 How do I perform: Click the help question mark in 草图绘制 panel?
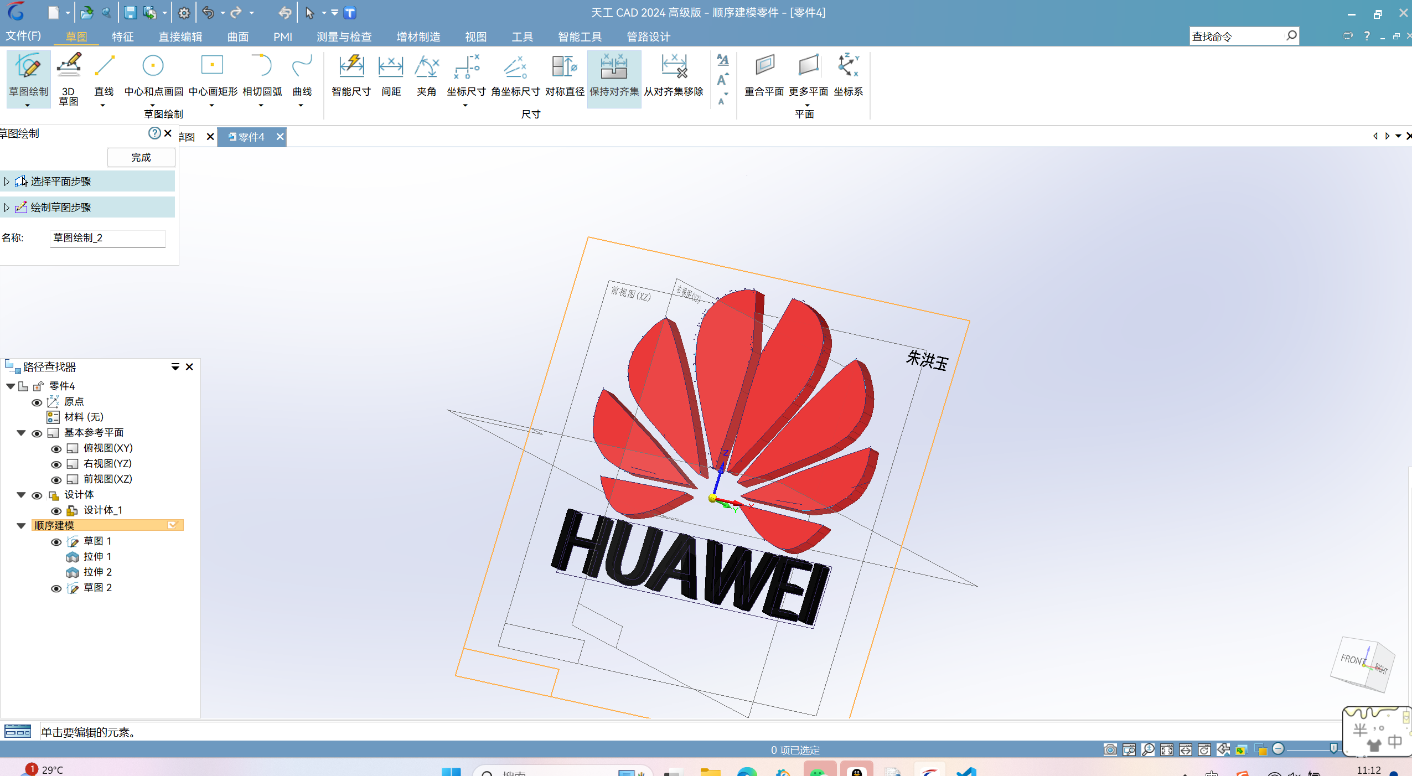click(154, 133)
